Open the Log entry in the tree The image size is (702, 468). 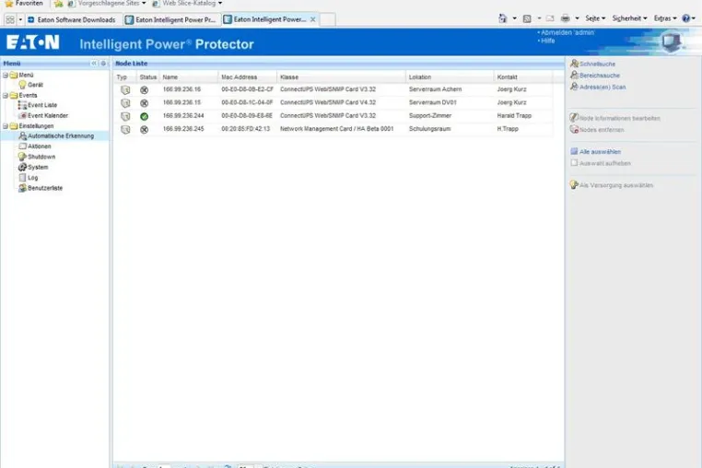29,178
